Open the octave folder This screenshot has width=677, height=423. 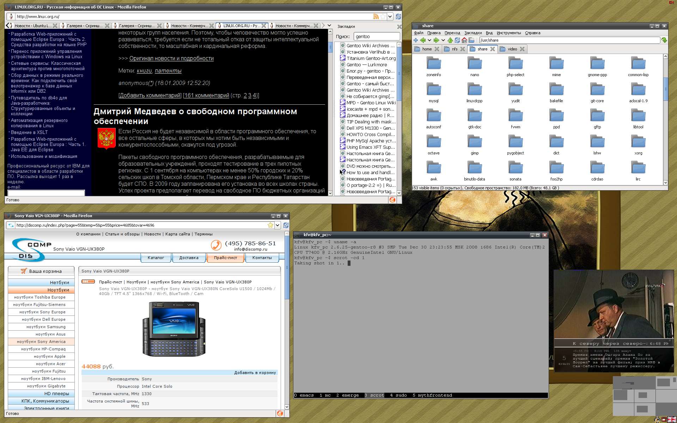coord(434,145)
